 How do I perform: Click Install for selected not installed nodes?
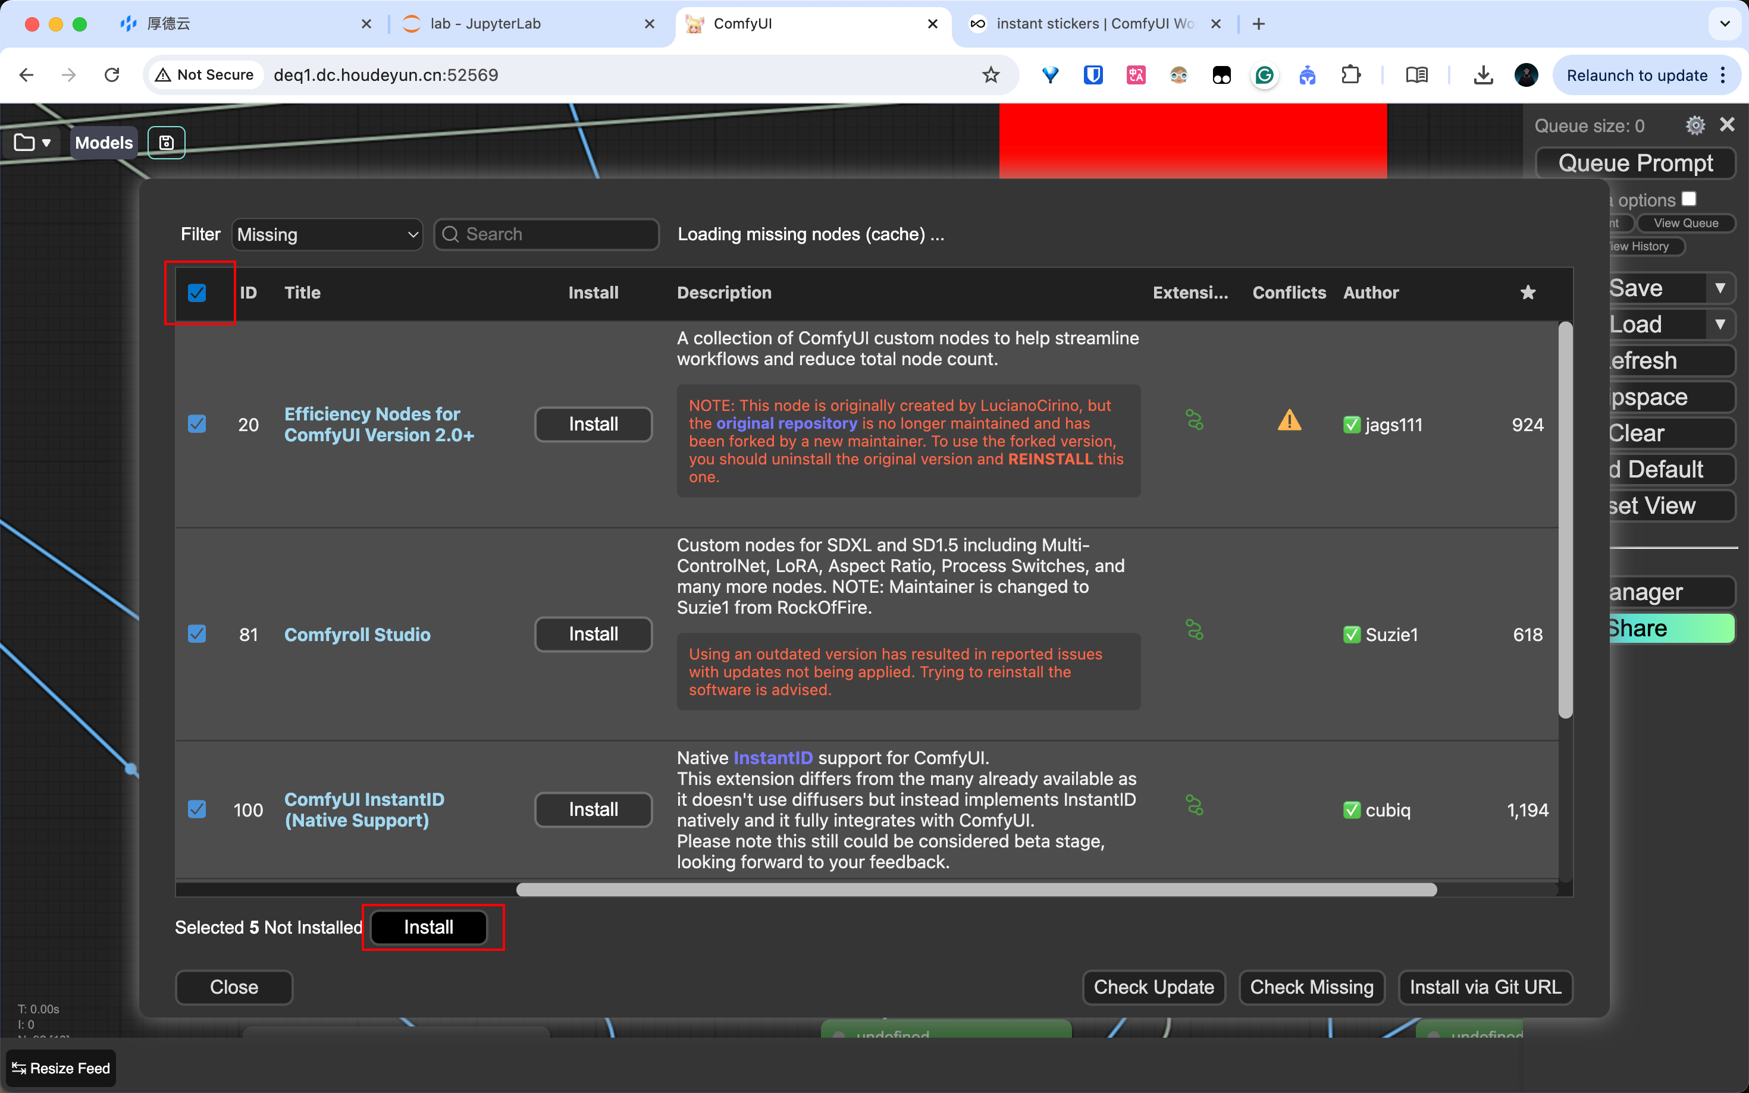tap(428, 928)
